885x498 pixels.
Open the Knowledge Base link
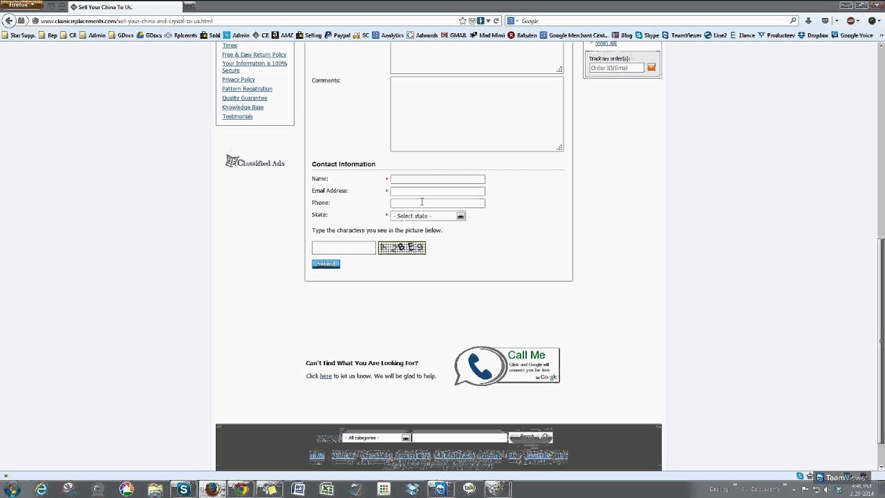point(243,107)
